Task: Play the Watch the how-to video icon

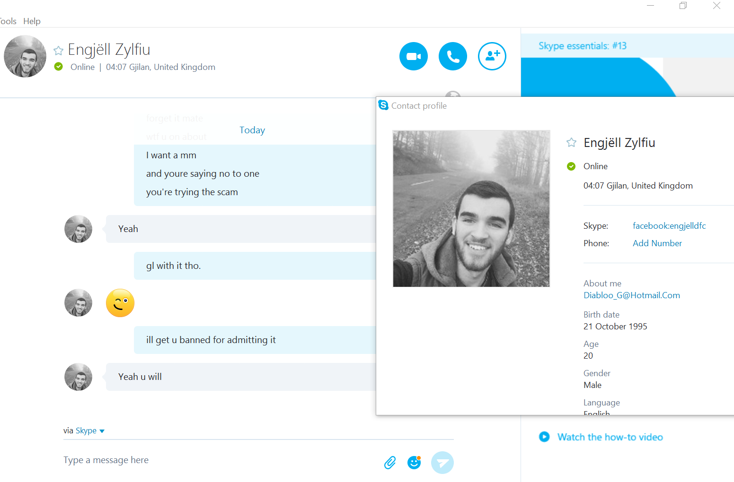Action: click(x=544, y=437)
